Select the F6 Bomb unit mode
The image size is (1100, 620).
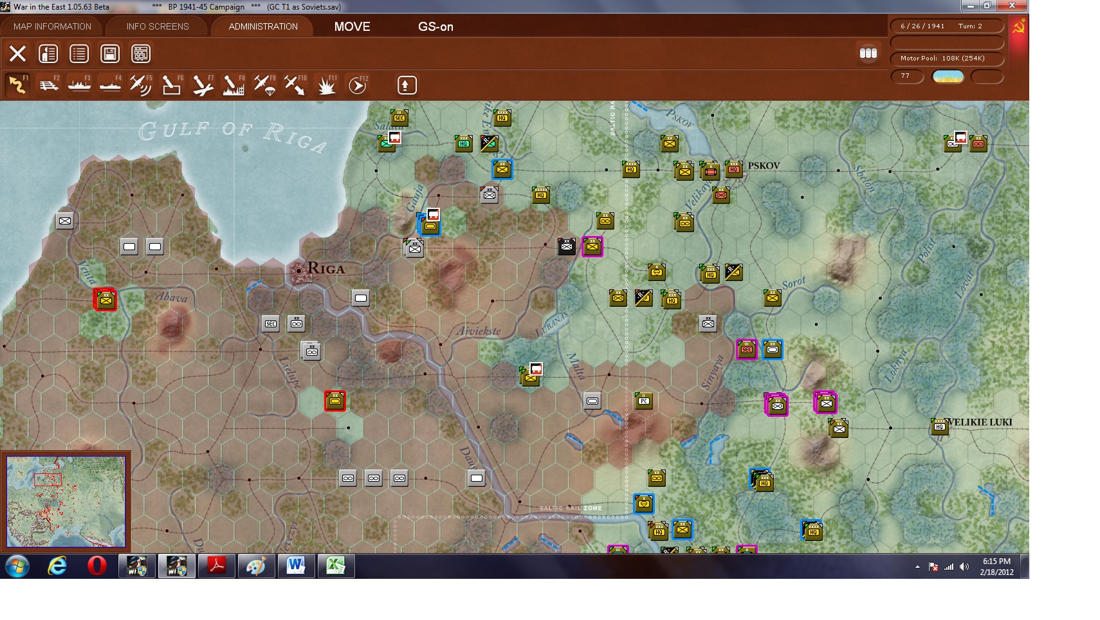click(172, 85)
